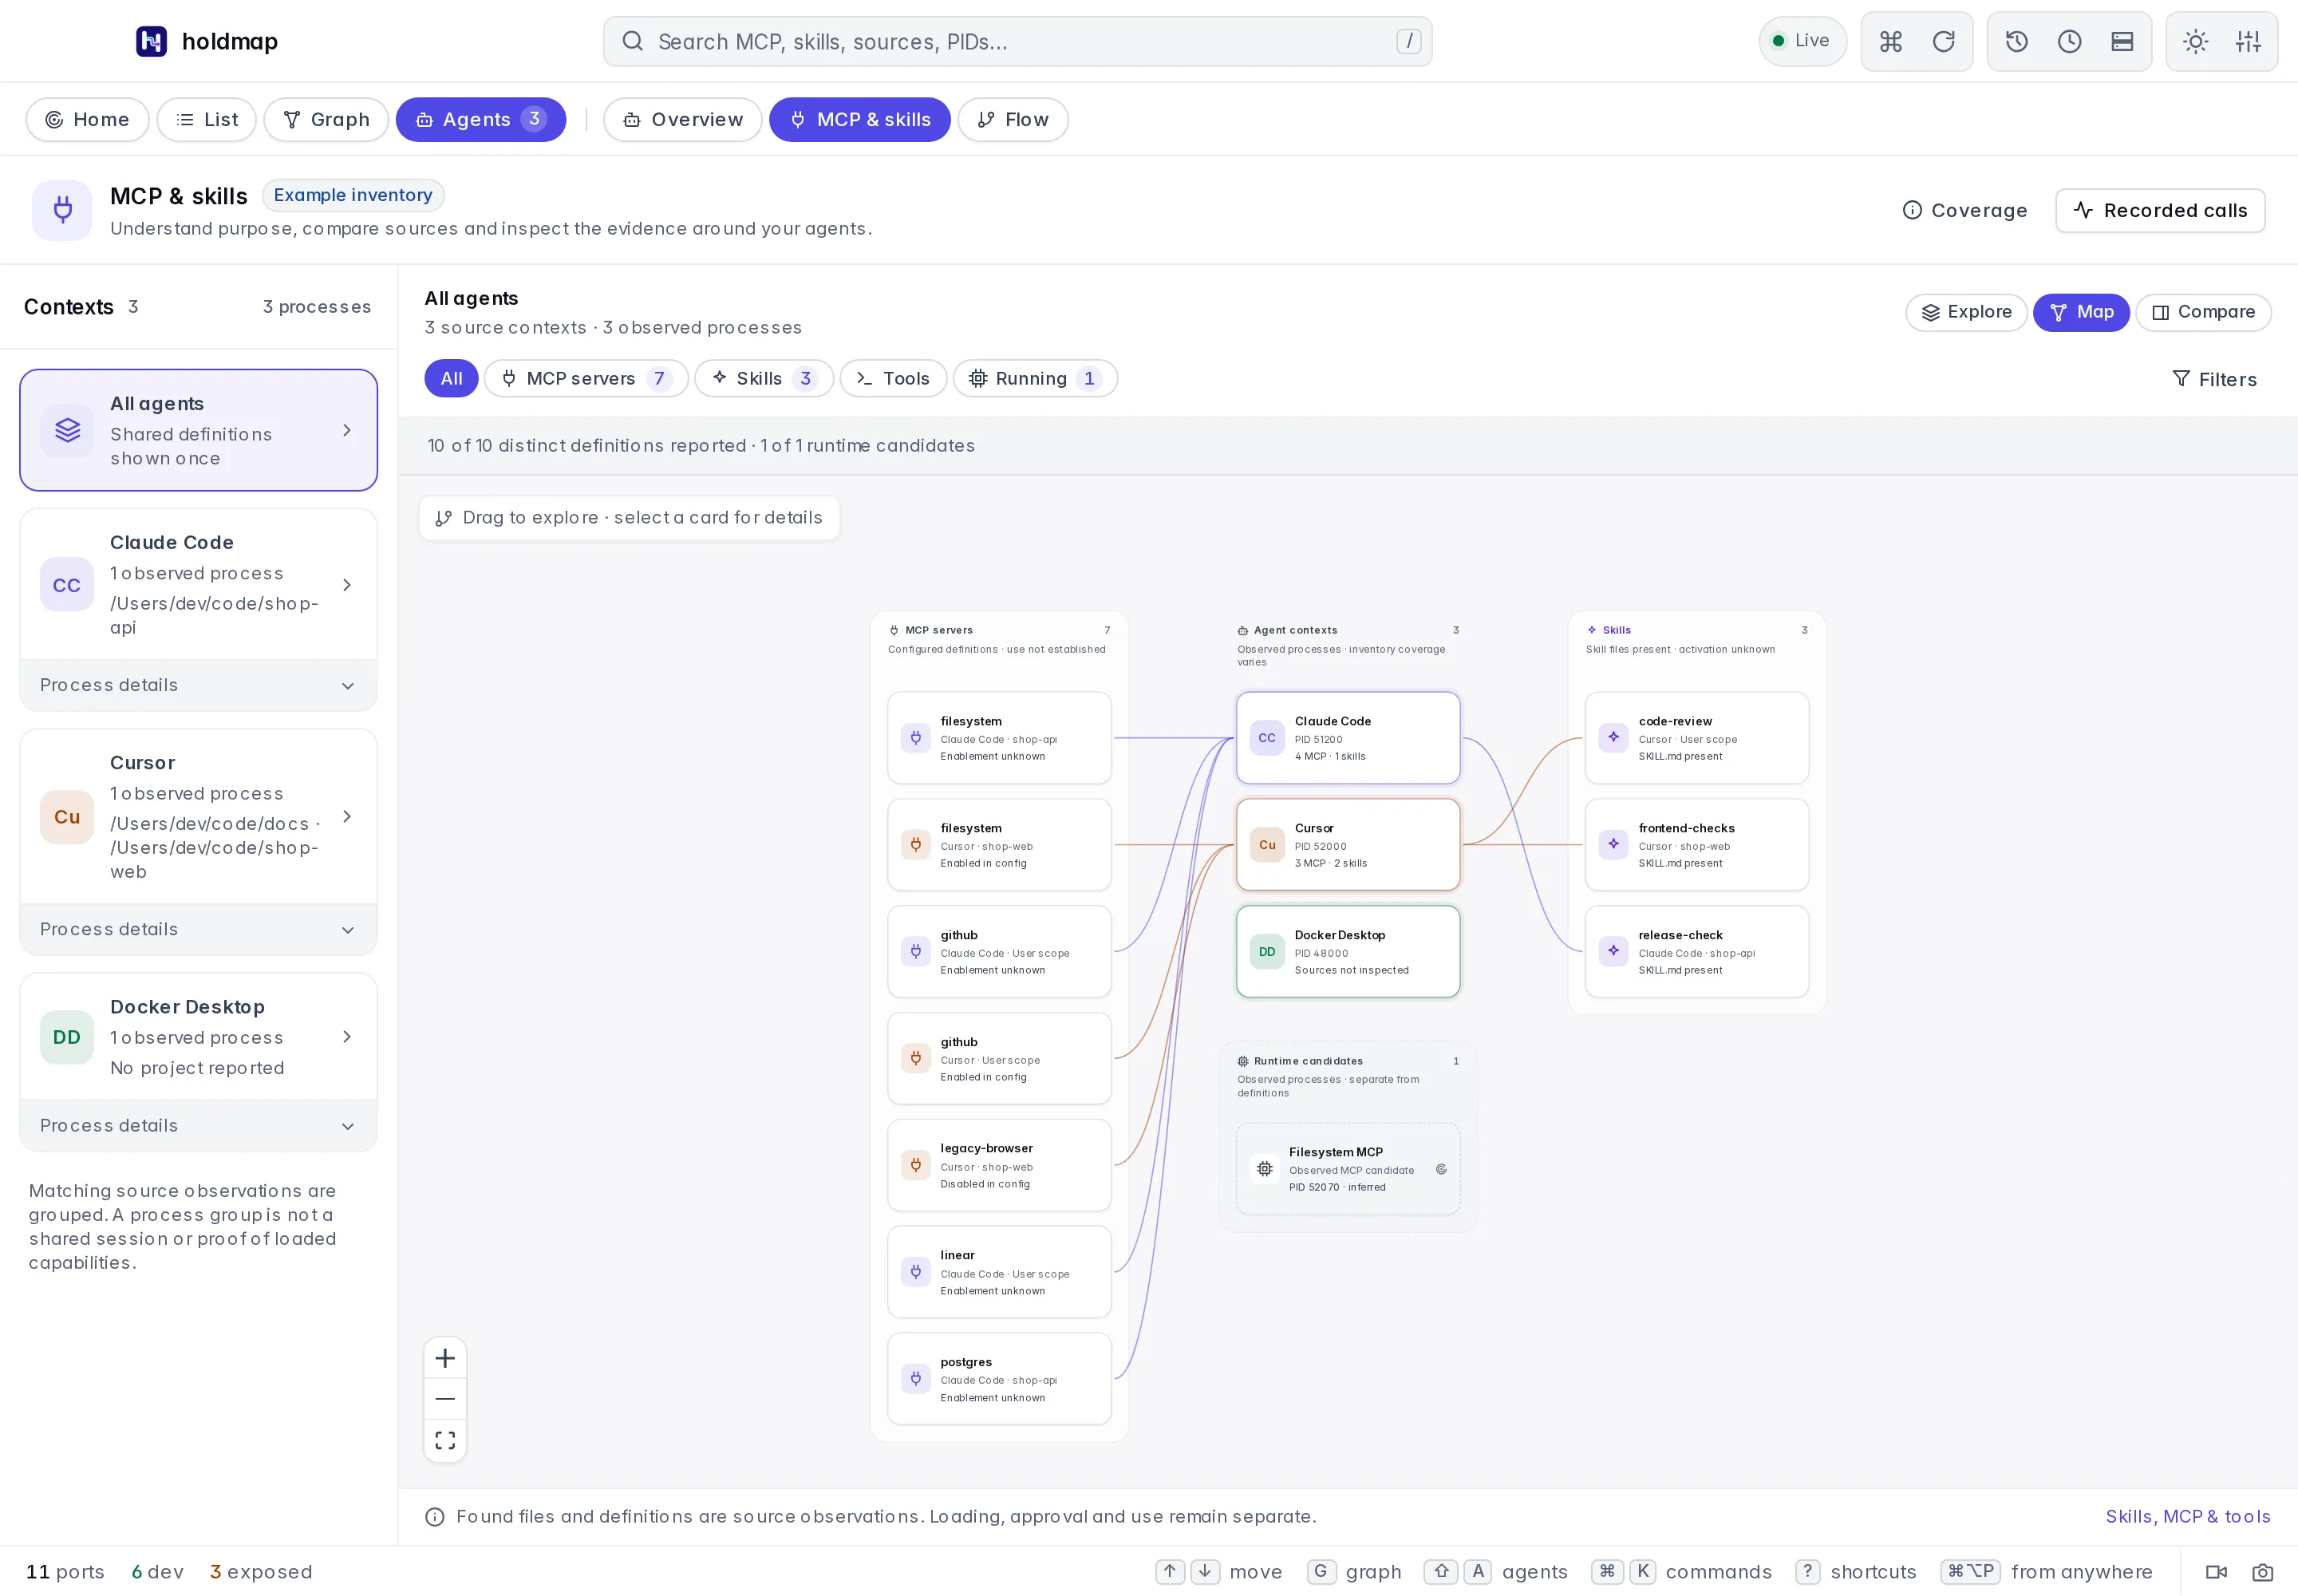The image size is (2298, 1596).
Task: Open the settings sliders icon
Action: click(x=2248, y=41)
